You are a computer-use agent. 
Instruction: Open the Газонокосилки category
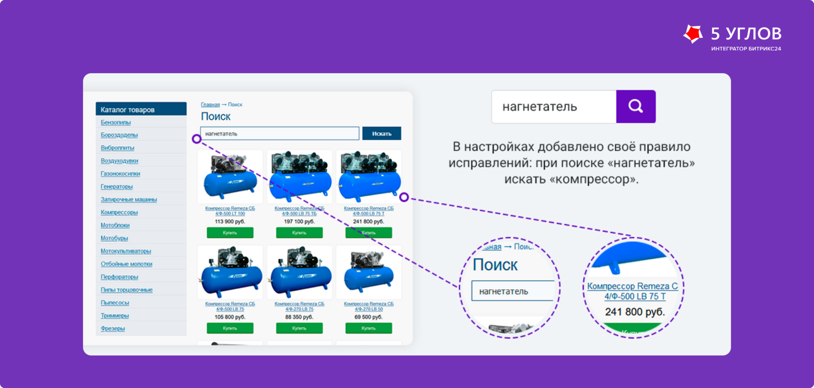click(x=120, y=174)
